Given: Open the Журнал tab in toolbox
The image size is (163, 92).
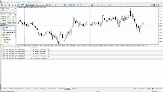Looking at the screenshot, I should [x=74, y=89].
